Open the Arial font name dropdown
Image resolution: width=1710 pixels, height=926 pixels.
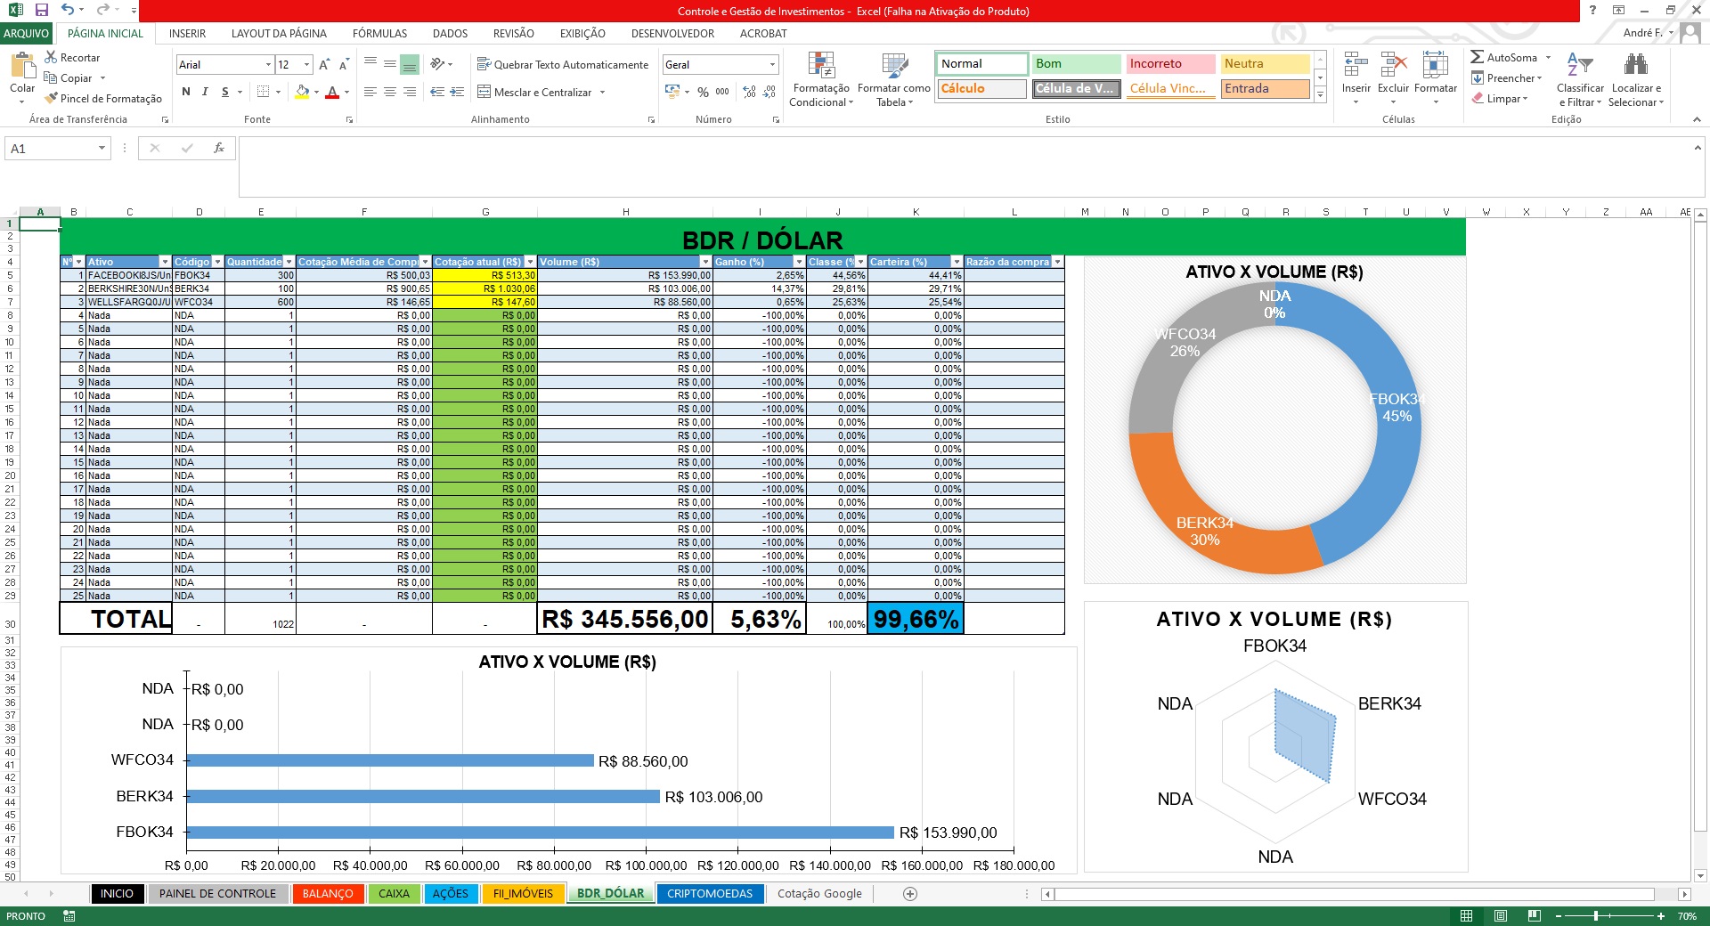268,64
